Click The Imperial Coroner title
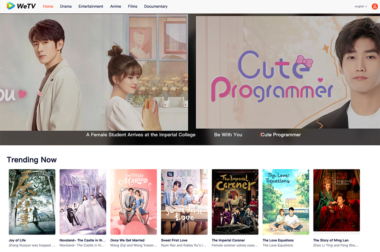Image resolution: width=380 pixels, height=252 pixels. pyautogui.click(x=228, y=240)
